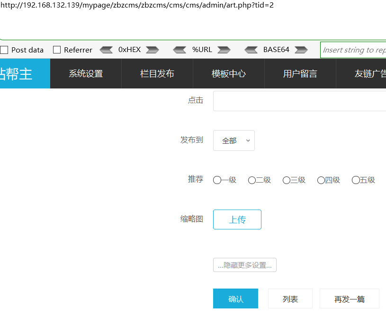Open the 模板中心 menu
The height and width of the screenshot is (316, 386).
(x=228, y=73)
